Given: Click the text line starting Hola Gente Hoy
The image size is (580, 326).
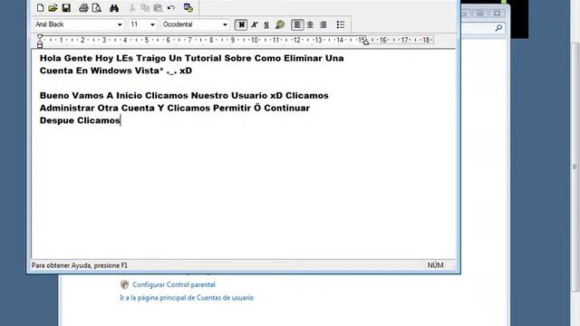Looking at the screenshot, I should (191, 58).
